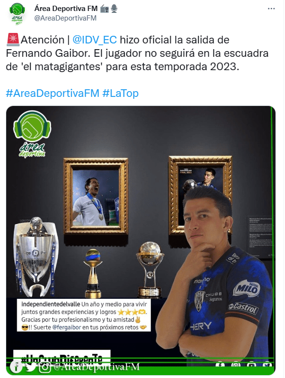Click the microphone emoji beside account name
285x378 pixels.
[x=114, y=9]
